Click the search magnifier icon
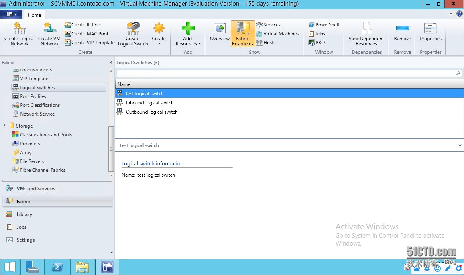 458,73
